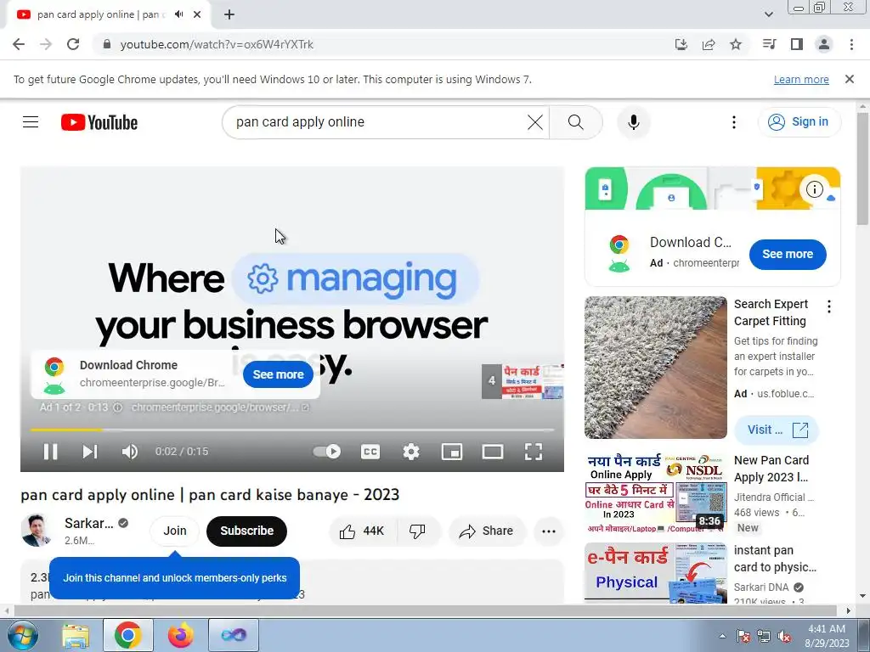The width and height of the screenshot is (870, 652).
Task: Enter full screen video mode
Action: click(x=534, y=452)
